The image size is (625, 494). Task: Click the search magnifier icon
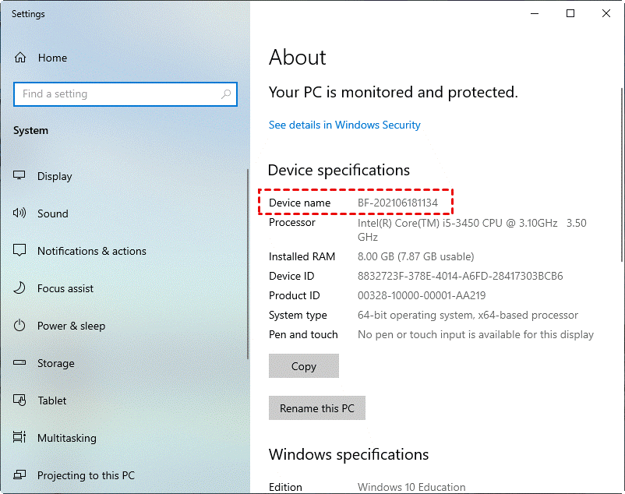(x=226, y=94)
